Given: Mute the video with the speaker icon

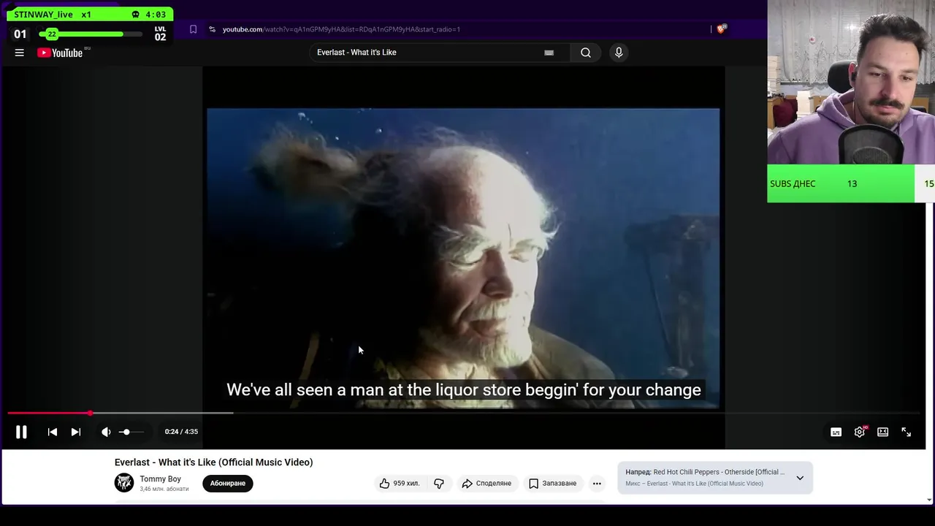Looking at the screenshot, I should click(x=106, y=432).
